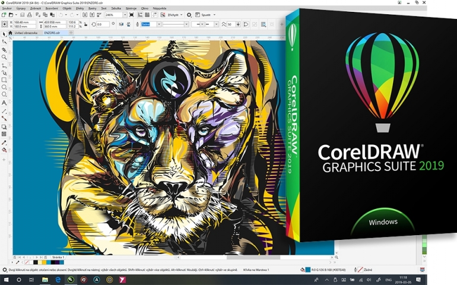The width and height of the screenshot is (457, 285).
Task: Switch to the Uvítací obrazovka tab
Action: coord(26,33)
